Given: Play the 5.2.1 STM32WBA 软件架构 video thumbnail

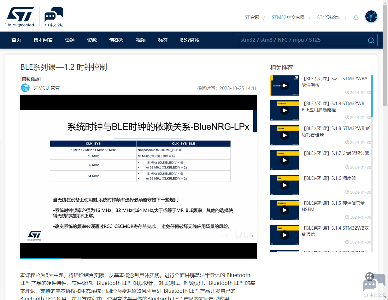Looking at the screenshot, I should 285,85.
